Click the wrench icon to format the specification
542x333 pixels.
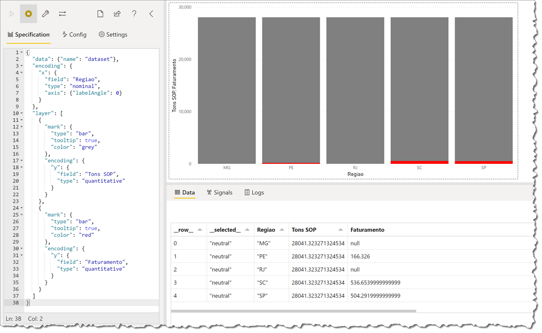tap(46, 14)
